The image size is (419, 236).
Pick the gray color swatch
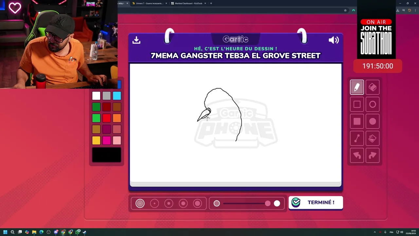(106, 96)
